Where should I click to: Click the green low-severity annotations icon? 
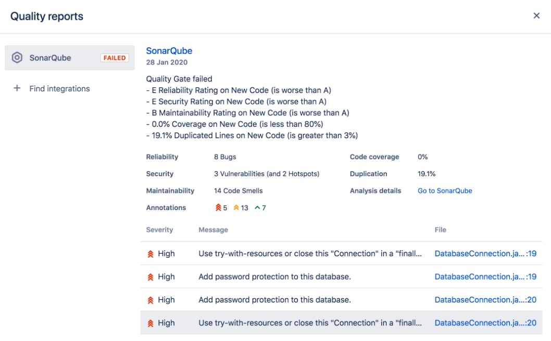tap(258, 207)
